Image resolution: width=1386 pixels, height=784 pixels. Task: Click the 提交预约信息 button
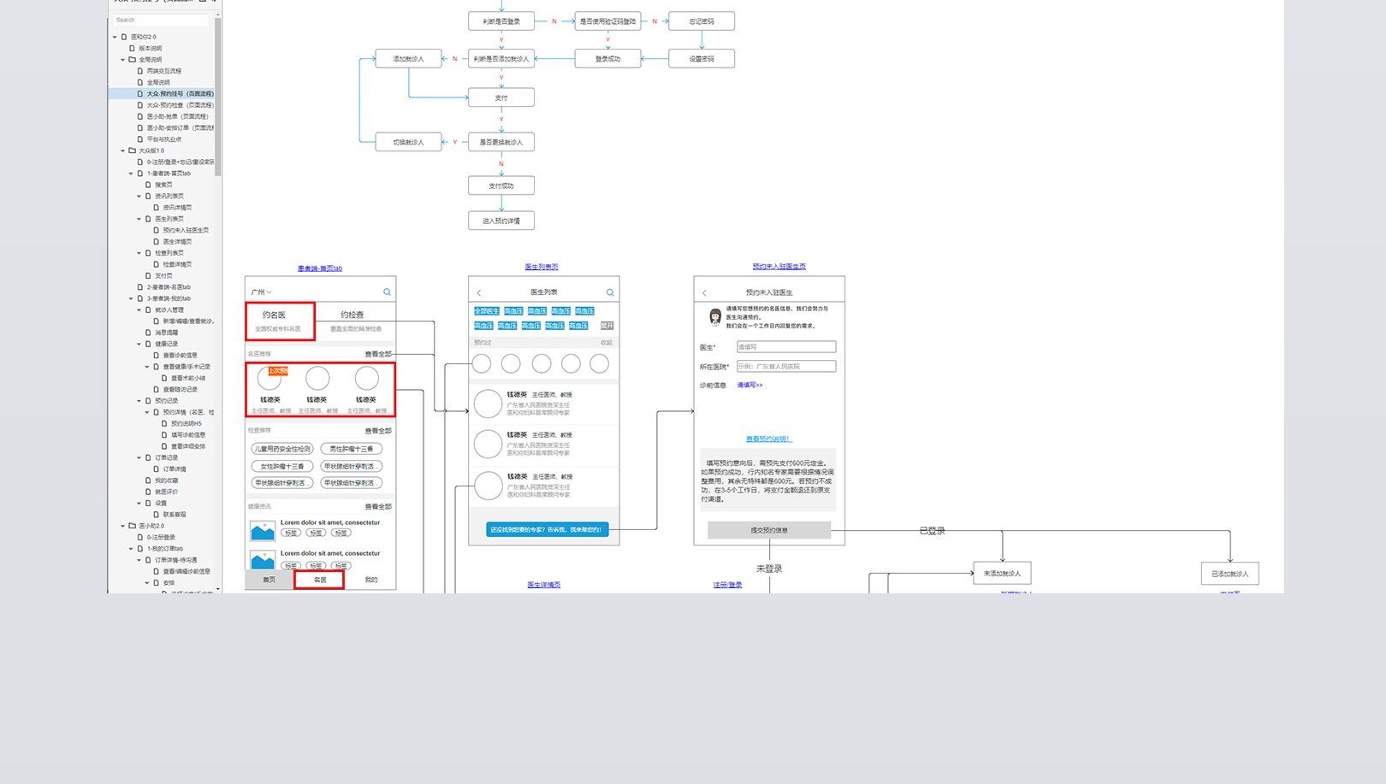[769, 530]
